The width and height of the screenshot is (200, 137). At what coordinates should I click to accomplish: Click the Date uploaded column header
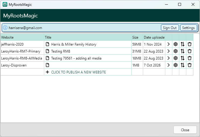pyautogui.click(x=154, y=37)
